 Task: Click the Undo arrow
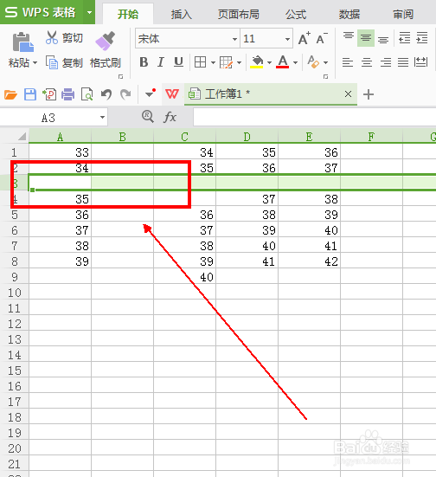click(106, 94)
